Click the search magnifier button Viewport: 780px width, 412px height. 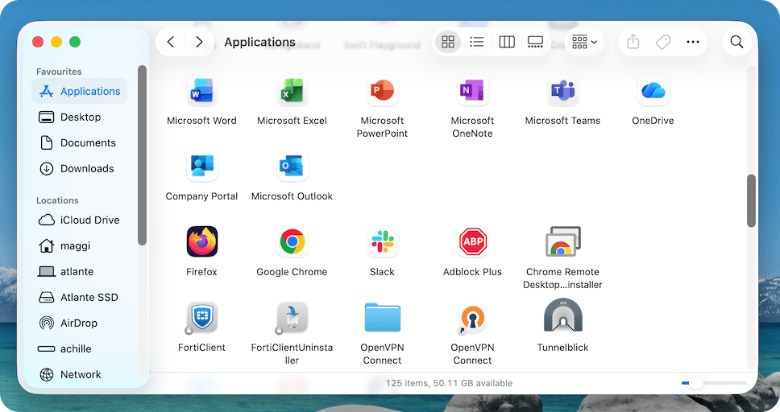point(736,42)
